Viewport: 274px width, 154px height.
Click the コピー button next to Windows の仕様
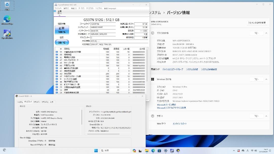(256, 79)
